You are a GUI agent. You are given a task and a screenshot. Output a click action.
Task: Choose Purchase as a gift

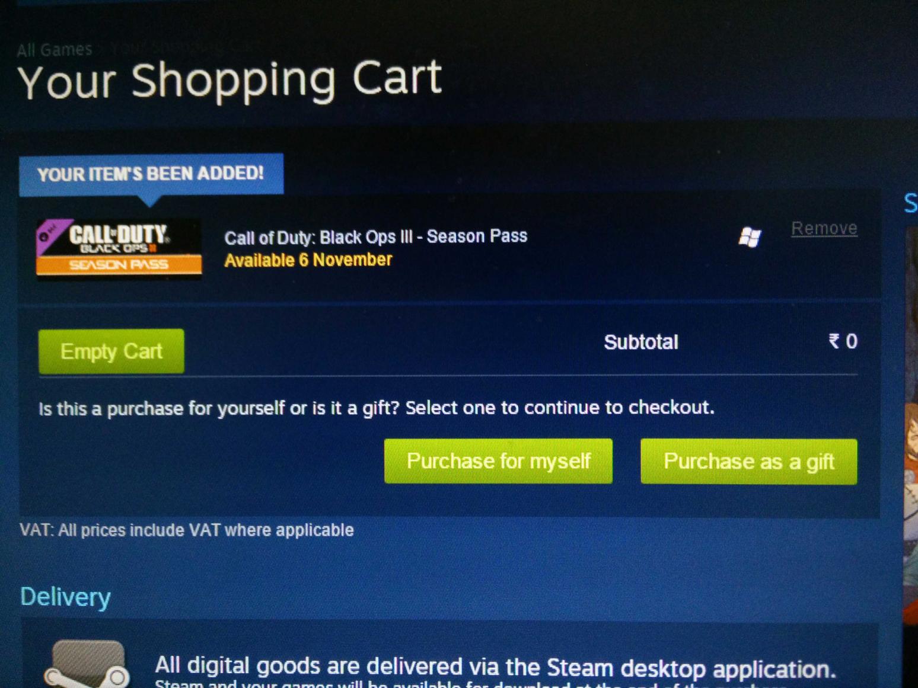pyautogui.click(x=748, y=462)
